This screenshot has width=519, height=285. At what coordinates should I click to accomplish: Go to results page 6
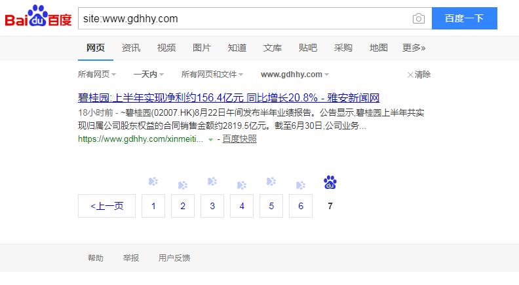(x=301, y=206)
